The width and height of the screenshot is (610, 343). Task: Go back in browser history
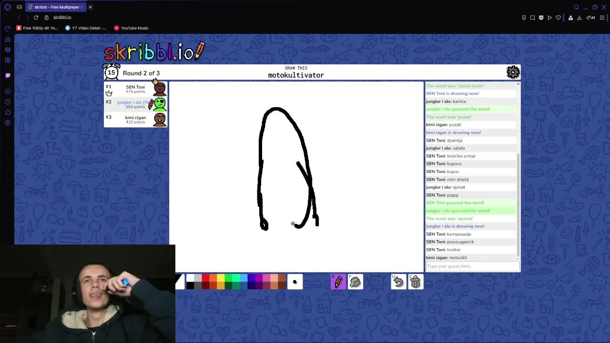coord(19,18)
